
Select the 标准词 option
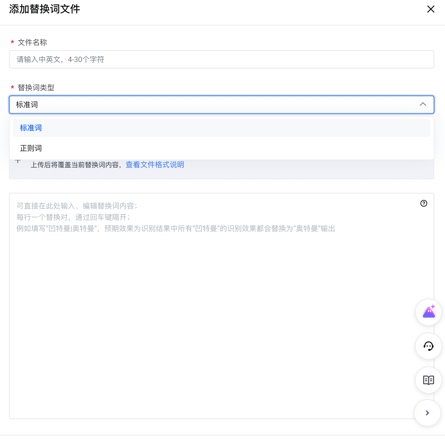point(31,128)
